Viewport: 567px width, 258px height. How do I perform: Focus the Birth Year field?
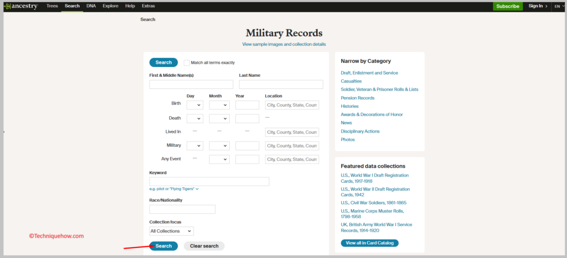248,105
